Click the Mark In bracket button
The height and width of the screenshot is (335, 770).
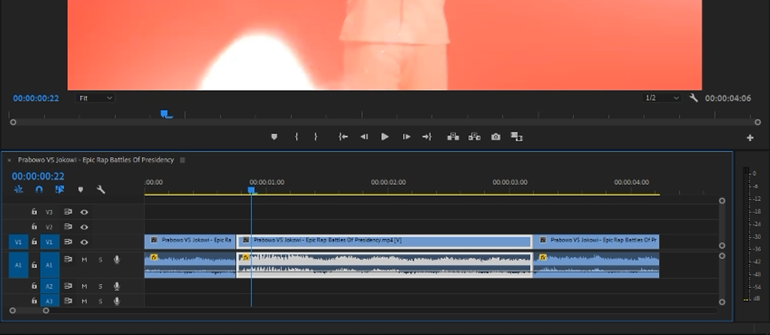[x=296, y=137]
